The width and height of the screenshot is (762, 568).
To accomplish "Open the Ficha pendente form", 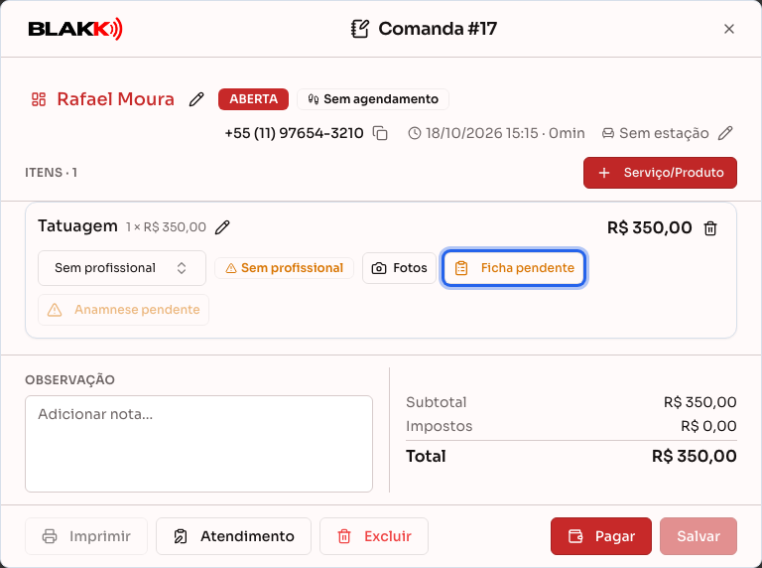I will click(513, 268).
